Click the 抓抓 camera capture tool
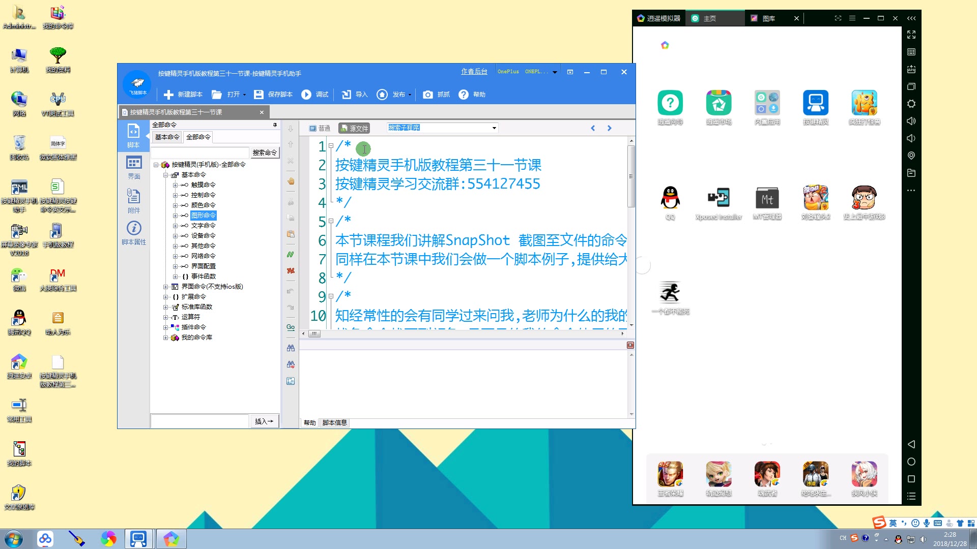This screenshot has height=549, width=977. click(437, 95)
